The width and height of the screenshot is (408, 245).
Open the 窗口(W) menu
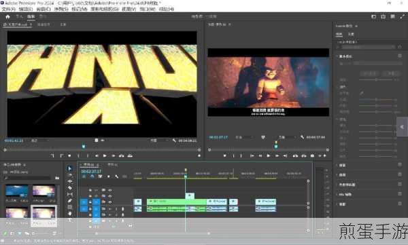148,9
